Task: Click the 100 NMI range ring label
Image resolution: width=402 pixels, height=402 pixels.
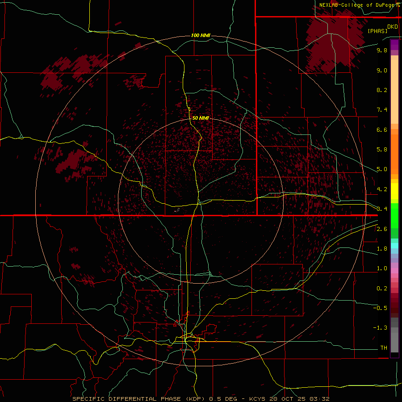Action: 201,35
